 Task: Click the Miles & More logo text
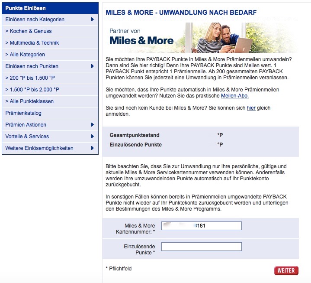pos(141,41)
